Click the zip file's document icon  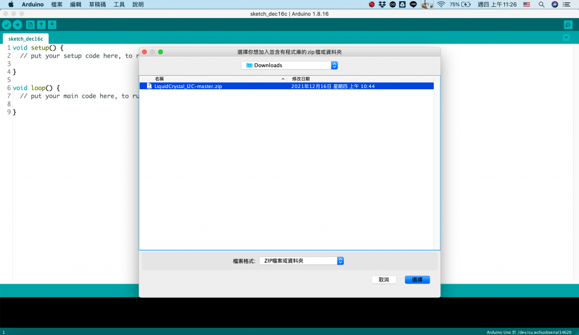pos(149,86)
